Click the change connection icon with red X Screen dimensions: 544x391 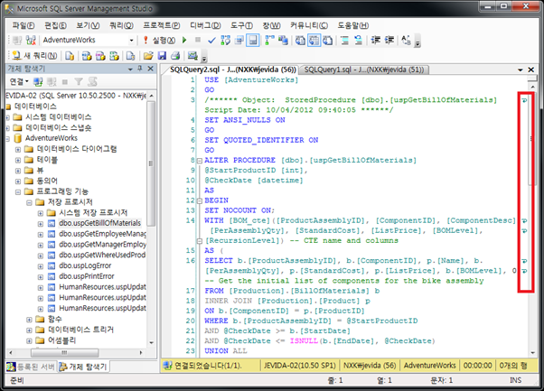click(31, 41)
